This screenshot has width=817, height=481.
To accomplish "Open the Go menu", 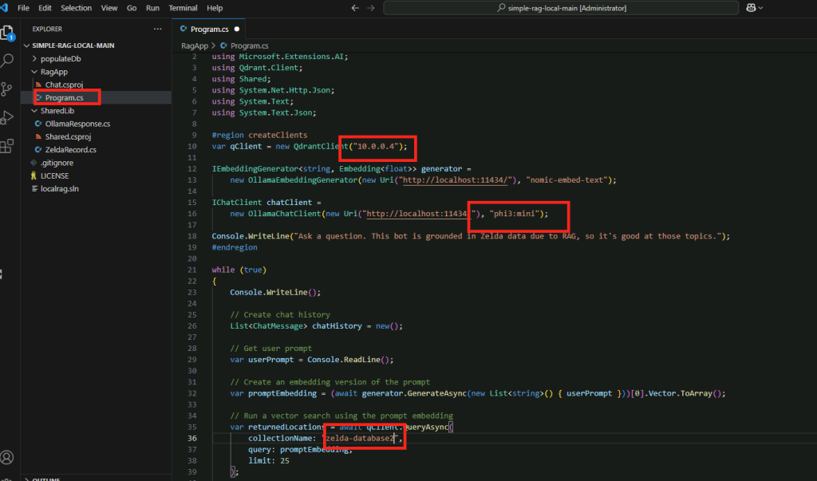I will [132, 8].
